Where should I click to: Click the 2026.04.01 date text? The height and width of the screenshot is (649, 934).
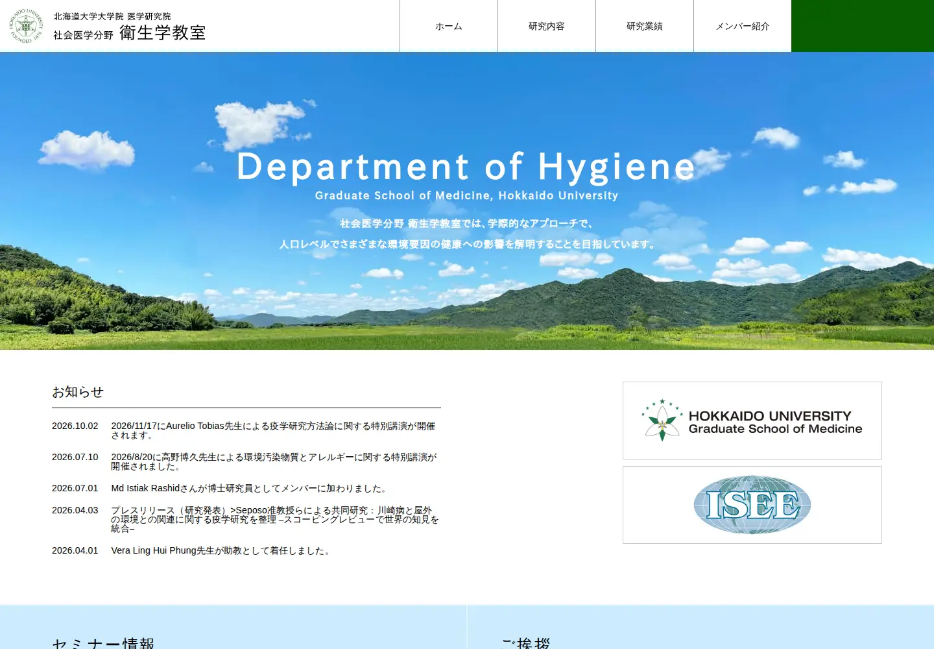[x=75, y=550]
